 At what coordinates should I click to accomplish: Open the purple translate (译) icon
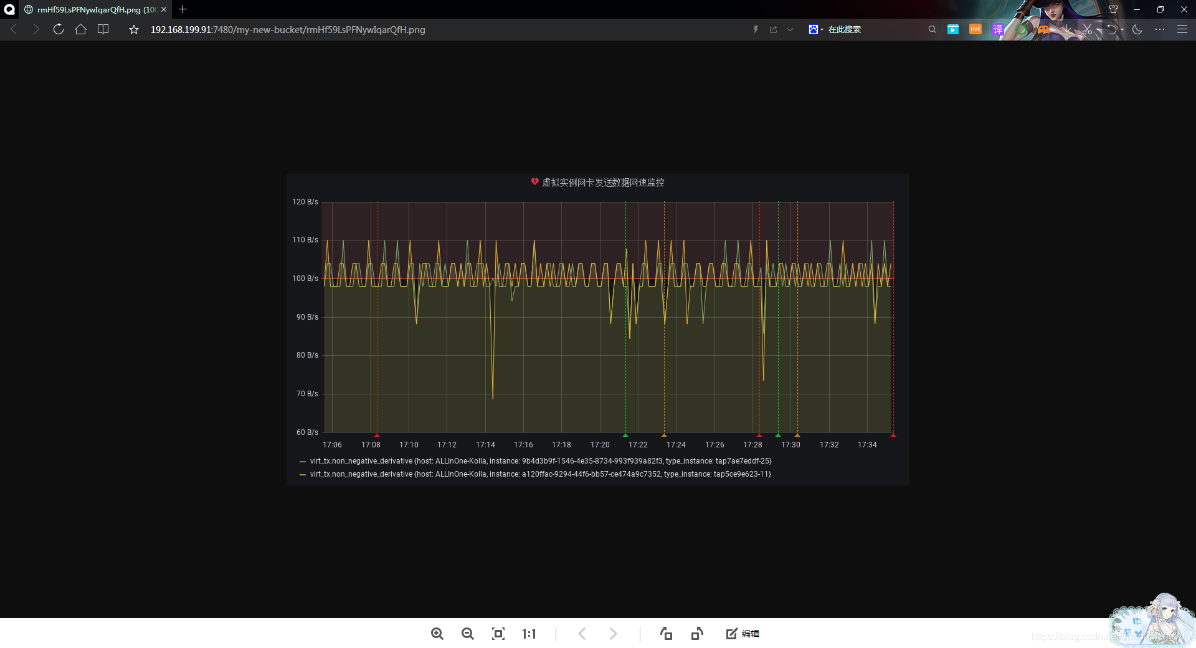click(x=998, y=29)
